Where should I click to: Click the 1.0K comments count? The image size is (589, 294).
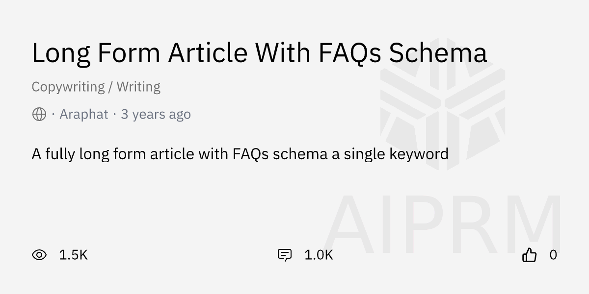pyautogui.click(x=319, y=255)
